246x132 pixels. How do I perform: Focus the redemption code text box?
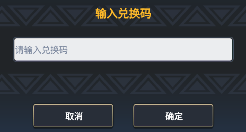[x=123, y=50]
